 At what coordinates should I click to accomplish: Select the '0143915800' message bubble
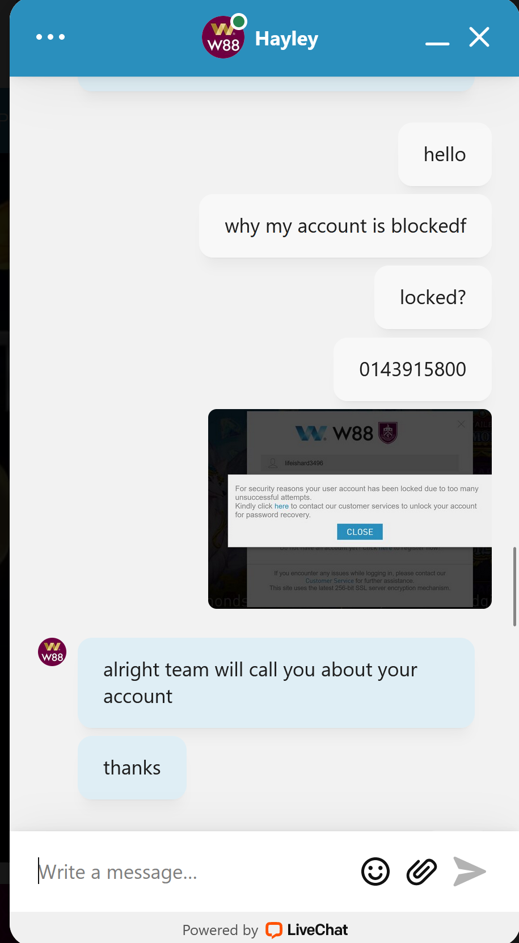(412, 369)
